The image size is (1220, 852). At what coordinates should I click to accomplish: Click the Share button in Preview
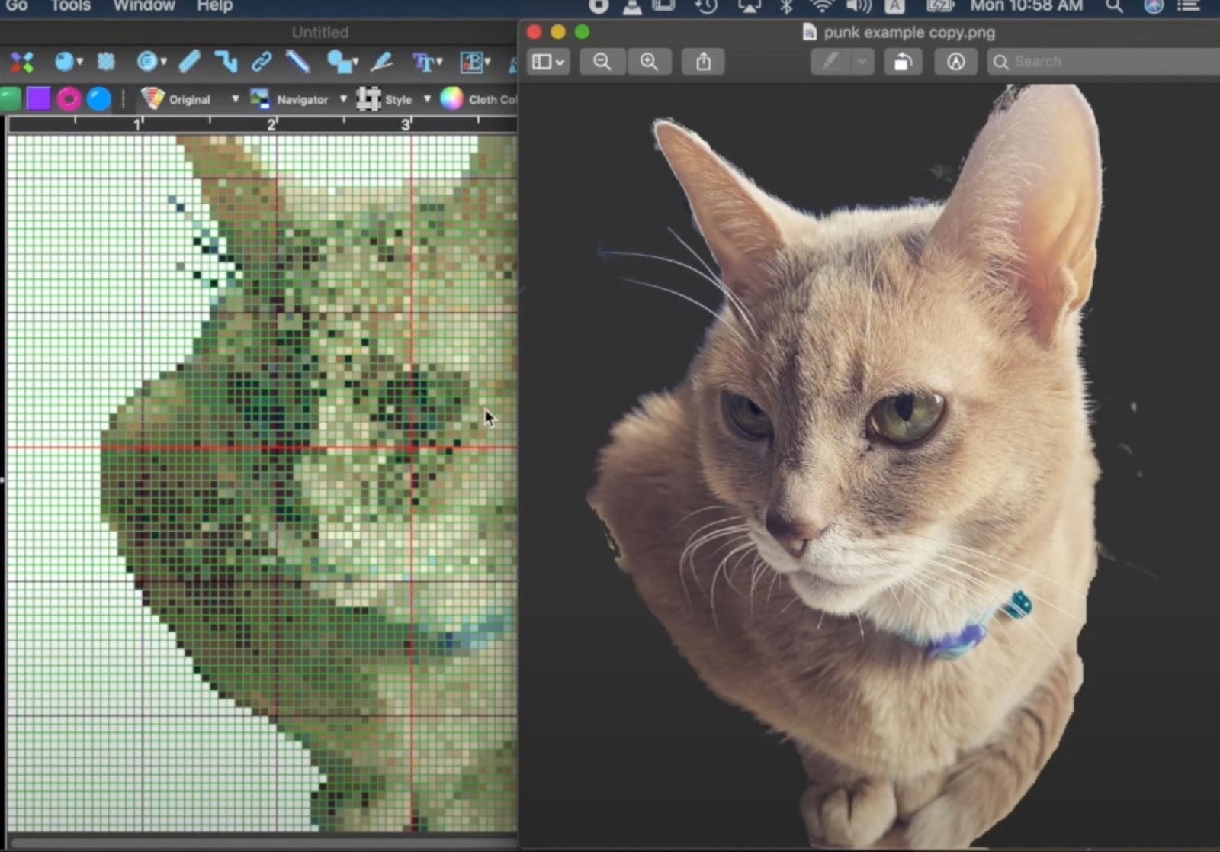[x=702, y=62]
